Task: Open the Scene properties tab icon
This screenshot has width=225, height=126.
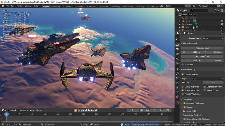Action: click(x=177, y=59)
